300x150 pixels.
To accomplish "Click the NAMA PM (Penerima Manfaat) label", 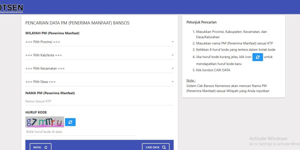I will pyautogui.click(x=50, y=93).
